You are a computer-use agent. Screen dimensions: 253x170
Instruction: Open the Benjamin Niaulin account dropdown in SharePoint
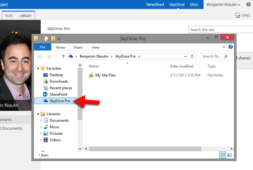pos(224,4)
